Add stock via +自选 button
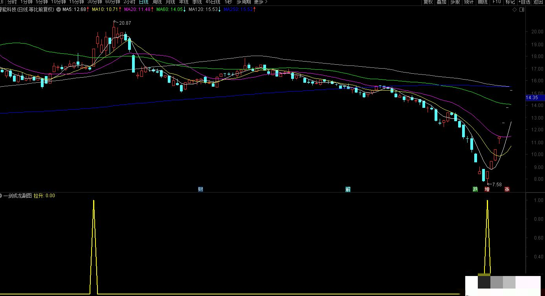This screenshot has height=296, width=545. point(524,2)
